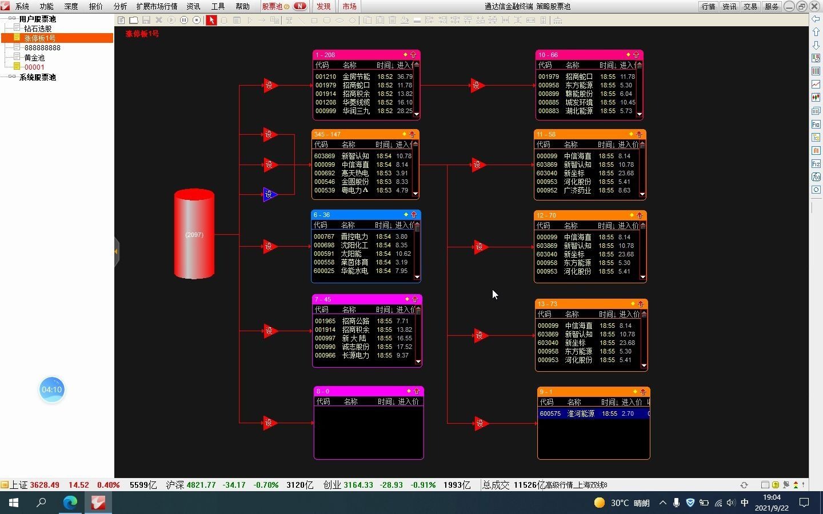The height and width of the screenshot is (514, 823).
Task: Click the 行情 button at top right
Action: click(709, 6)
